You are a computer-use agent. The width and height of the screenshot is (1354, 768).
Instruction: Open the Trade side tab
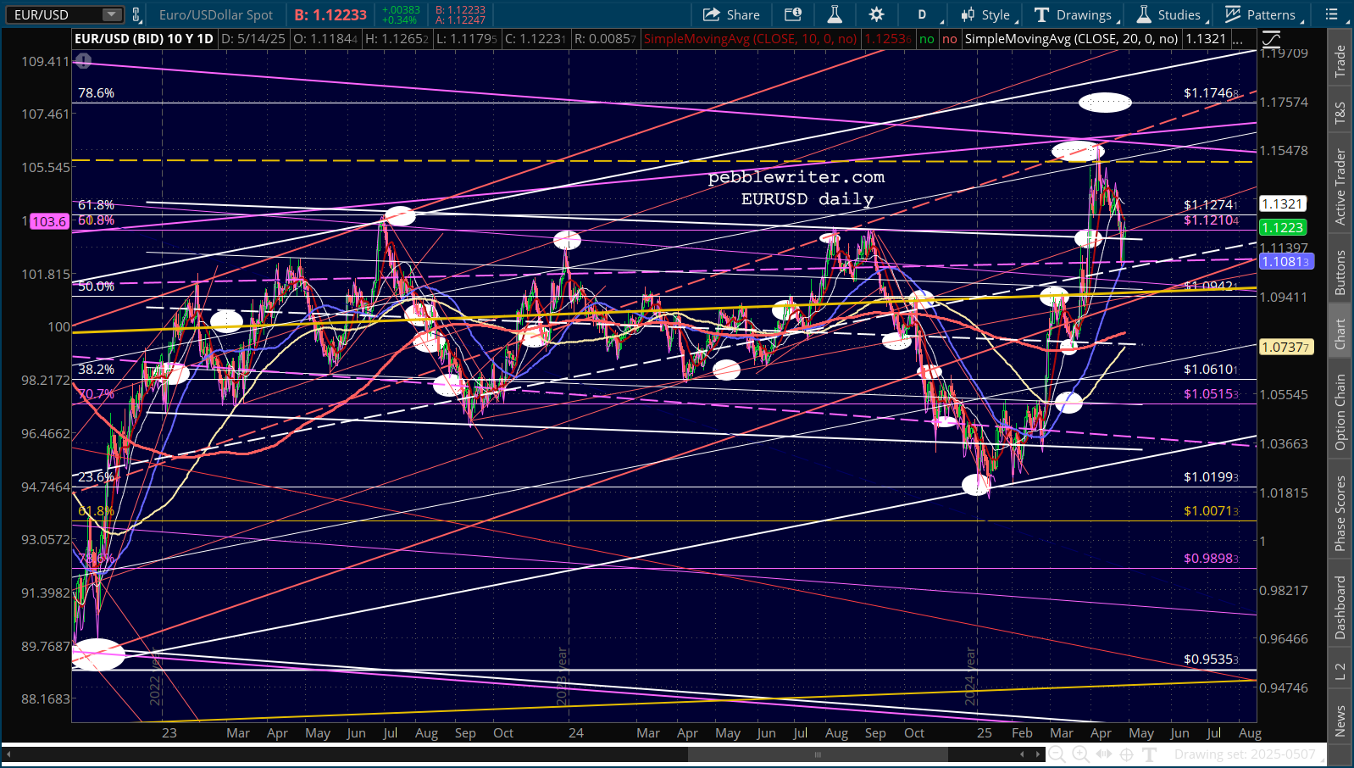point(1340,61)
